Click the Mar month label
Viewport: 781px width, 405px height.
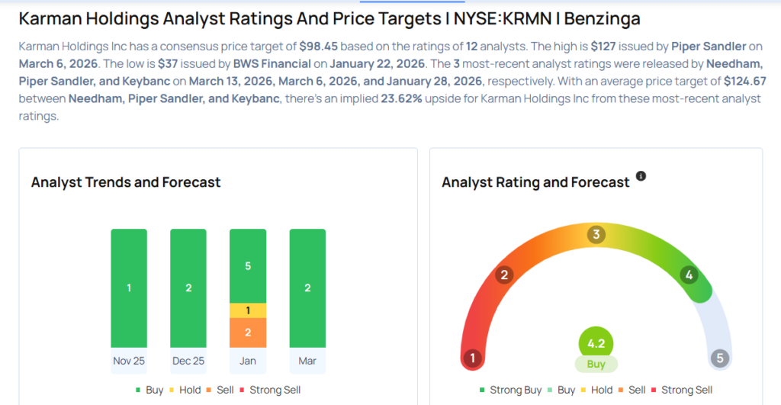[x=307, y=361]
